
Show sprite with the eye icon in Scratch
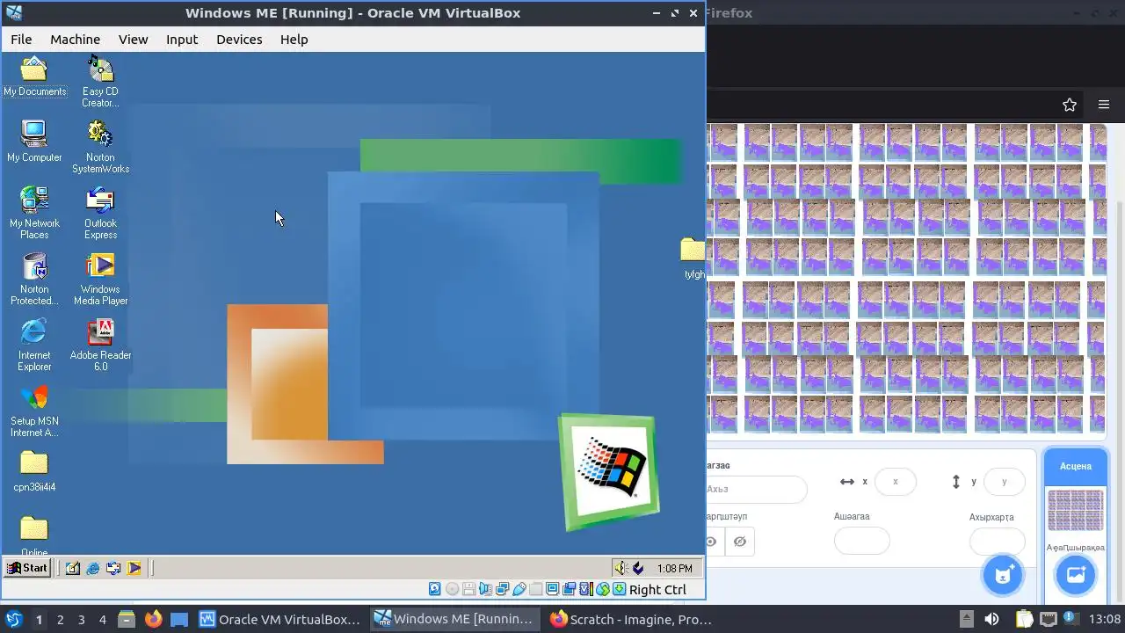click(712, 541)
